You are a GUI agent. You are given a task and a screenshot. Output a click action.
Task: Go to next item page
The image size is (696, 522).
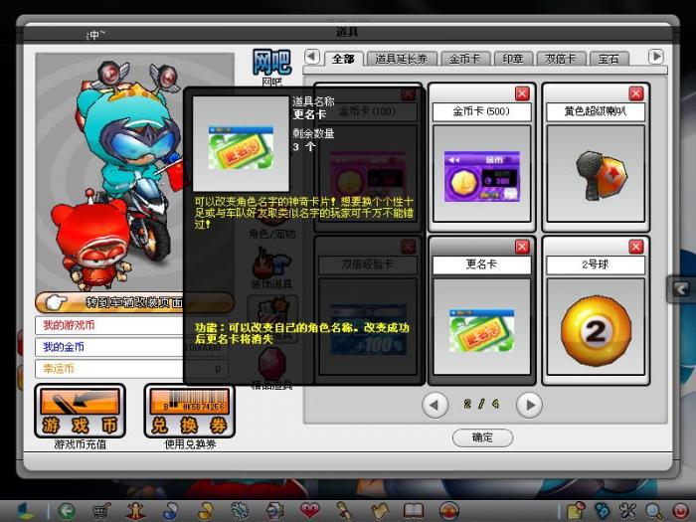(530, 405)
